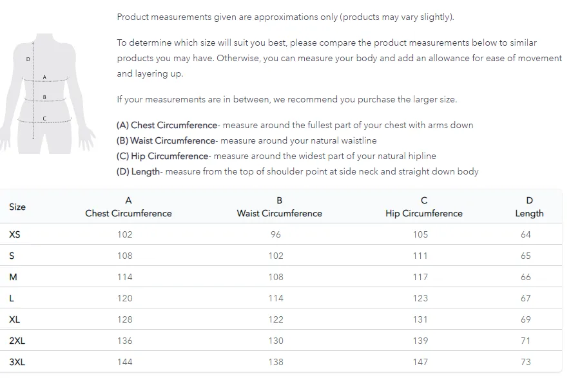Viewport: 571px width, 378px height.
Task: Select the 3XL size row label
Action: tap(17, 362)
